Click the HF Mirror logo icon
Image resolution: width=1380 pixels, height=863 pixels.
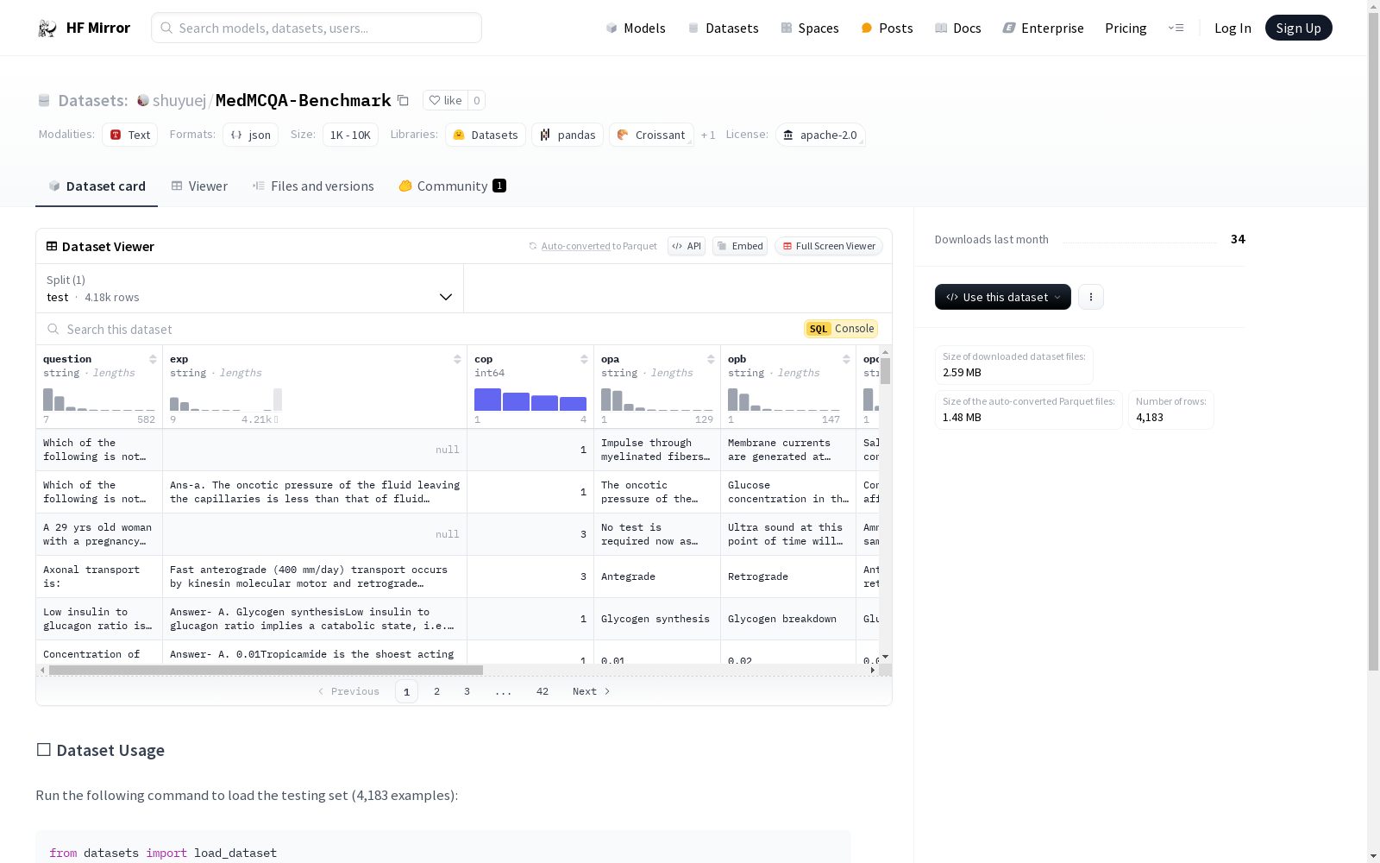47,28
